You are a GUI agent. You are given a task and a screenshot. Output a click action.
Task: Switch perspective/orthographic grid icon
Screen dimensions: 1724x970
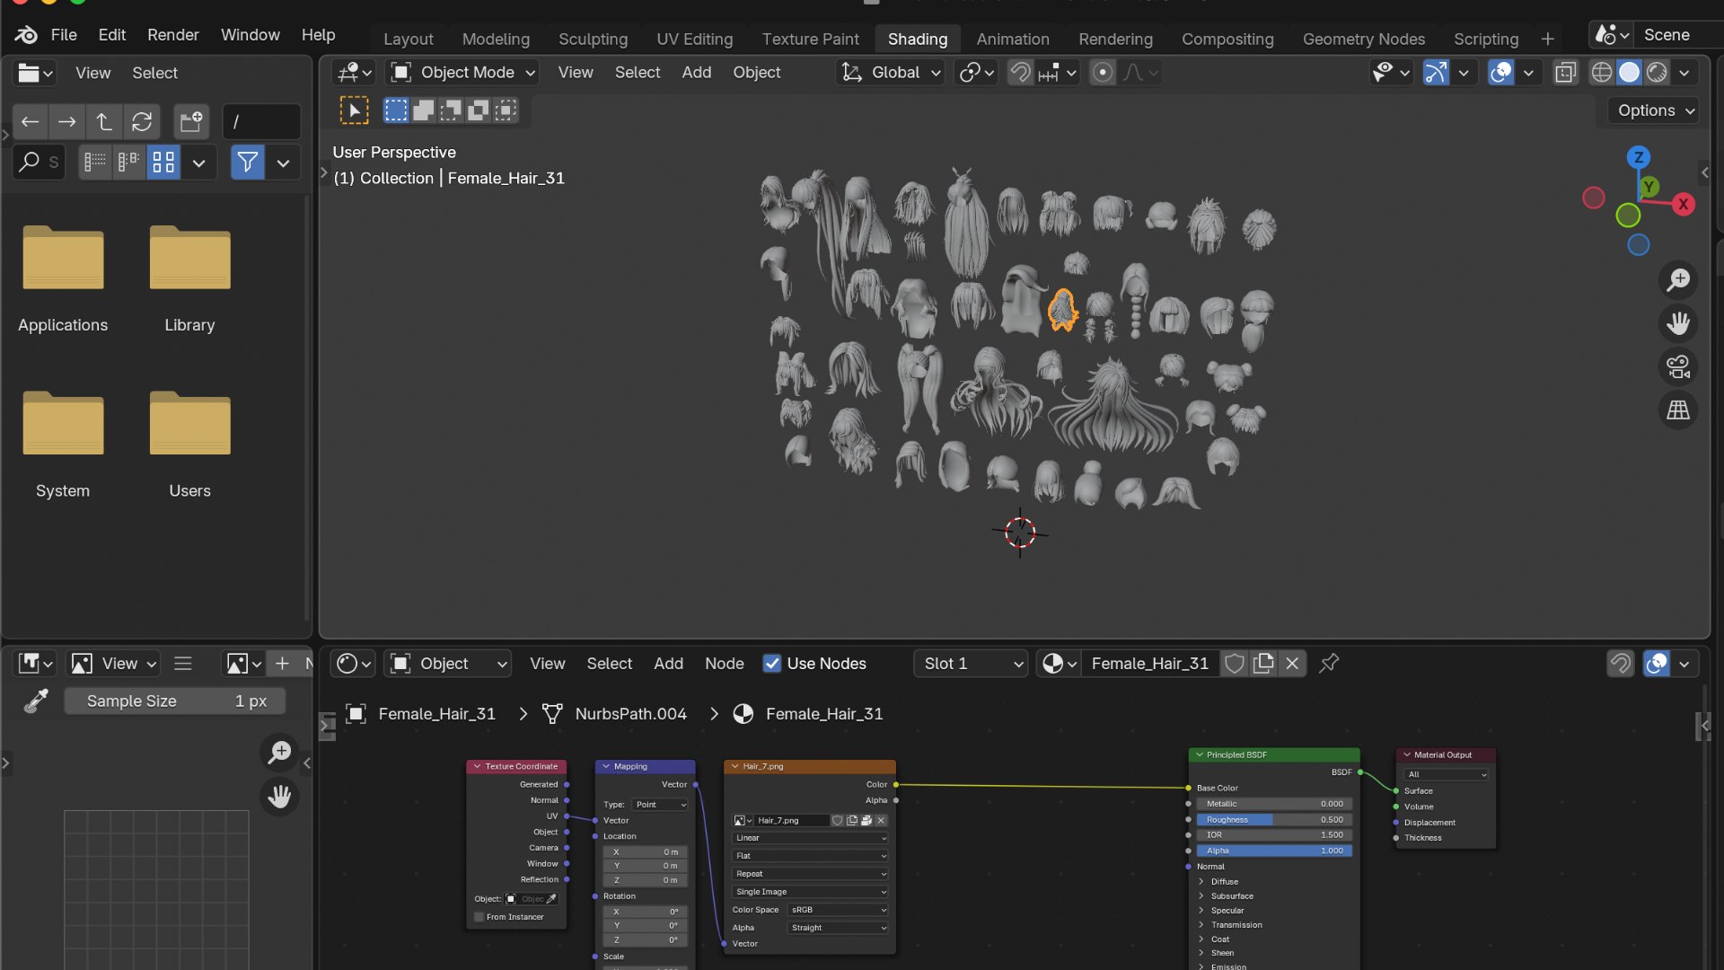1678,410
